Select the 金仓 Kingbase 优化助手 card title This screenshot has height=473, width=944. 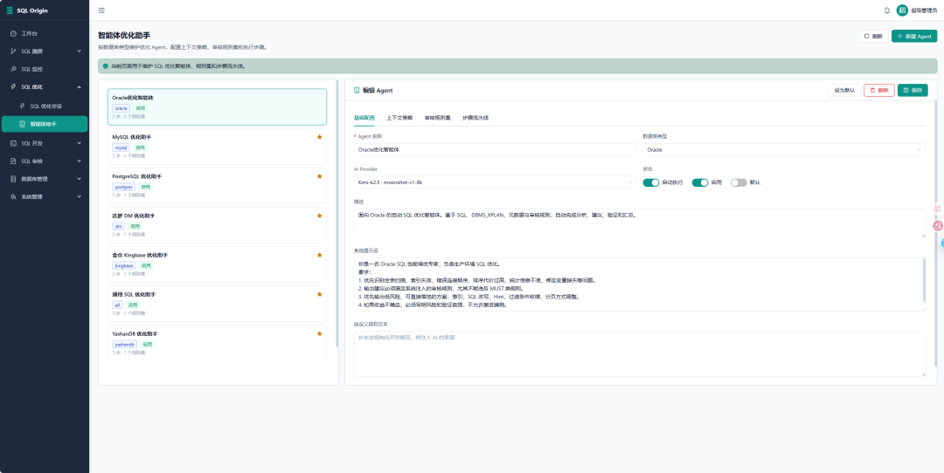pos(140,255)
